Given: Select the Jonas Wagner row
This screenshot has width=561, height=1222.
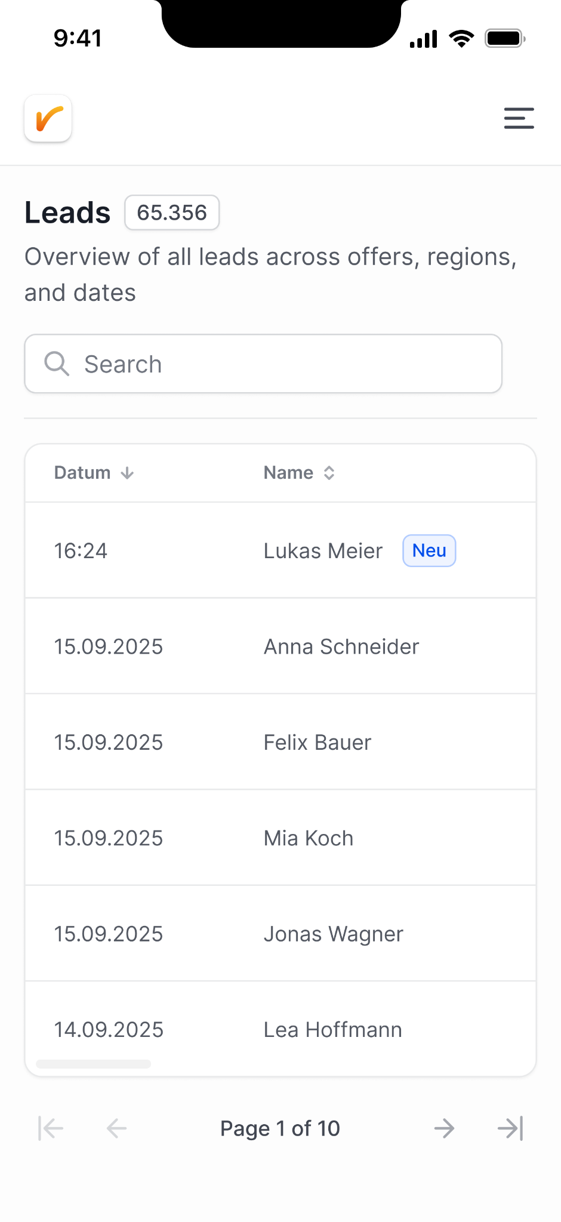Looking at the screenshot, I should point(280,934).
